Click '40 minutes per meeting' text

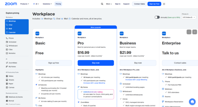pos(50,77)
